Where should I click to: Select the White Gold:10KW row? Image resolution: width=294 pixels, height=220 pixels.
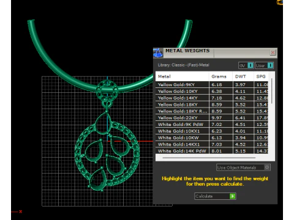[212, 137]
